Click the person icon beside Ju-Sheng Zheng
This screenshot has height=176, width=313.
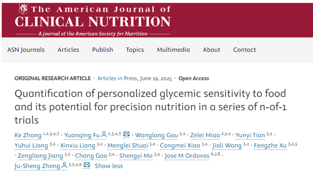pos(64,165)
